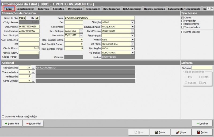Check the Cliente Especial option
The height and width of the screenshot is (137, 214).
point(182,32)
